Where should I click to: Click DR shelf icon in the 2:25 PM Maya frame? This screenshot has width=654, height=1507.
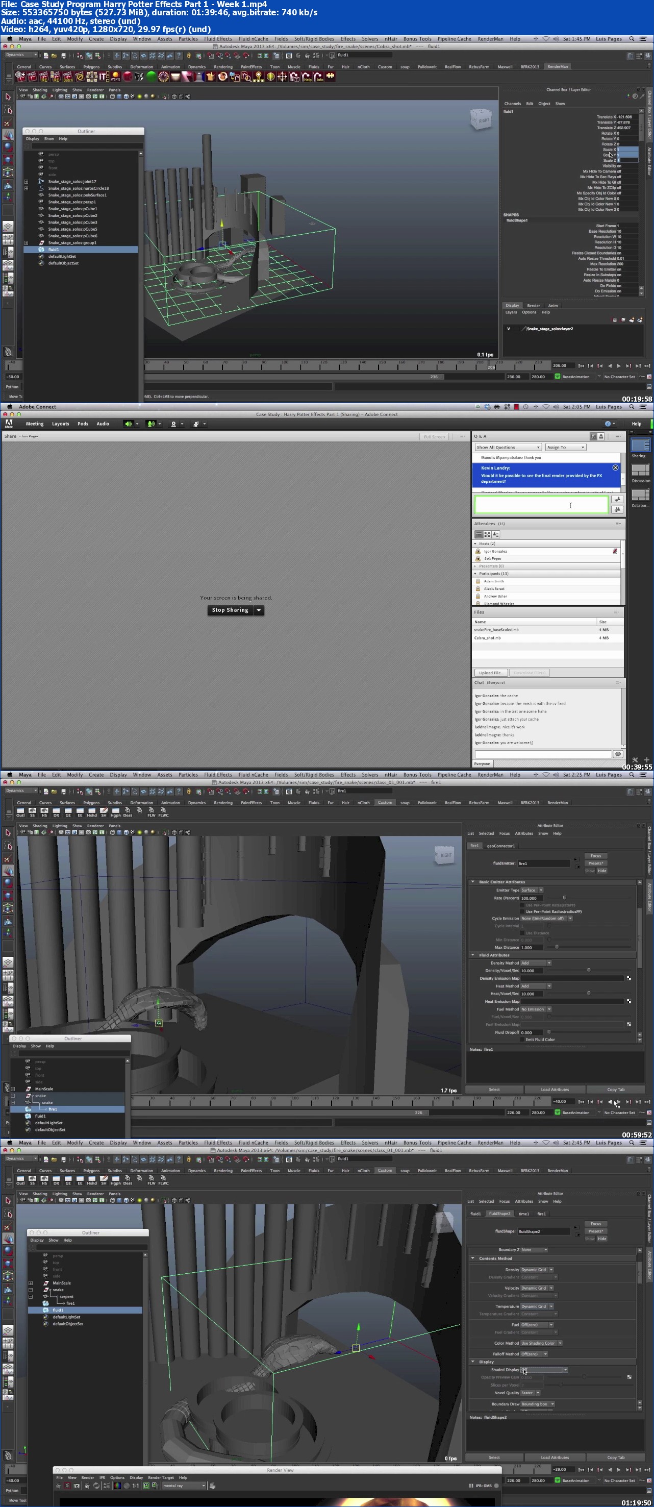click(x=56, y=812)
